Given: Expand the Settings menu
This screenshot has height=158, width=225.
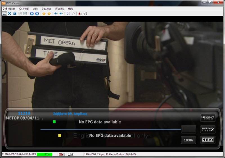Looking at the screenshot, I should pos(47,9).
